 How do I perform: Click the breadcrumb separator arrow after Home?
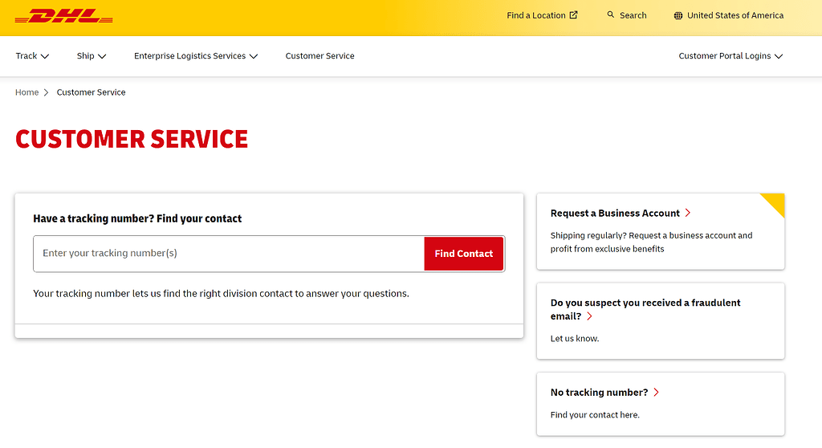click(x=47, y=93)
